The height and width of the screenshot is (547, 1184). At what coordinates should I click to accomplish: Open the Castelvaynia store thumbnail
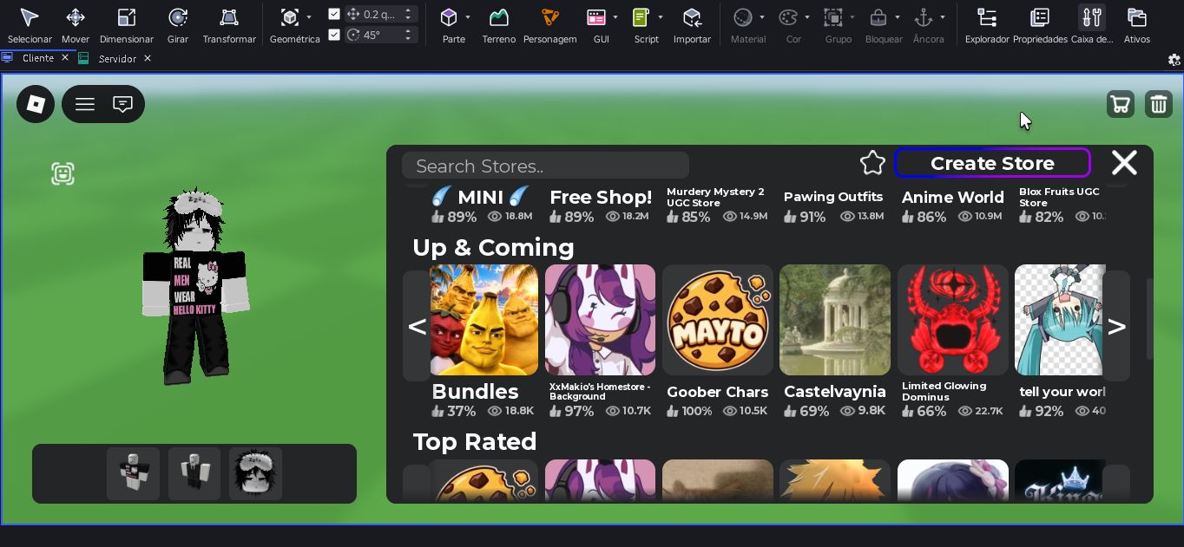835,320
